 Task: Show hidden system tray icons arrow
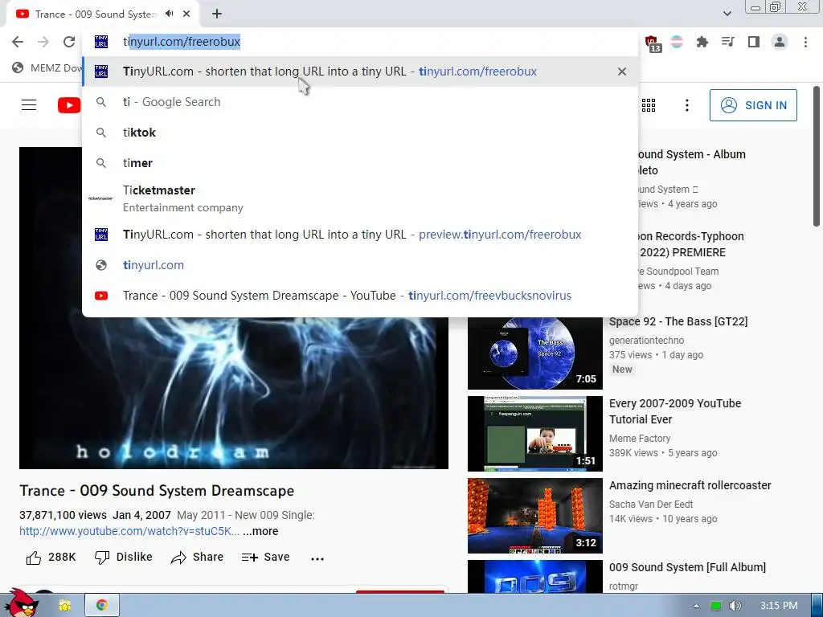(696, 606)
